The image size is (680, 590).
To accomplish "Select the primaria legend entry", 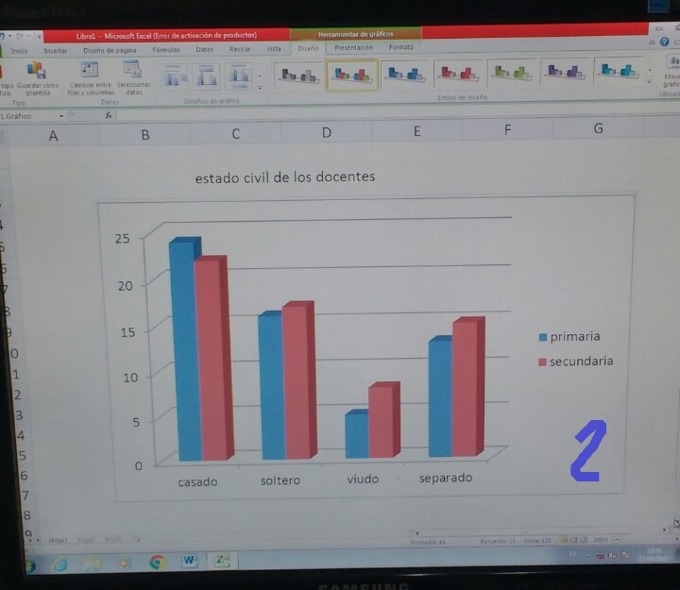I will [x=569, y=336].
